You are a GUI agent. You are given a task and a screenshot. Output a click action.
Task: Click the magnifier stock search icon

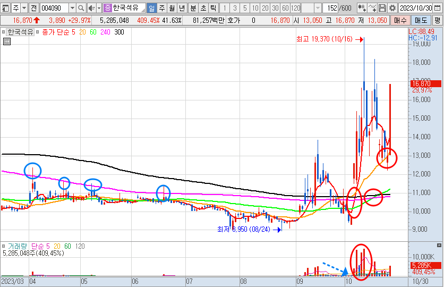point(81,8)
